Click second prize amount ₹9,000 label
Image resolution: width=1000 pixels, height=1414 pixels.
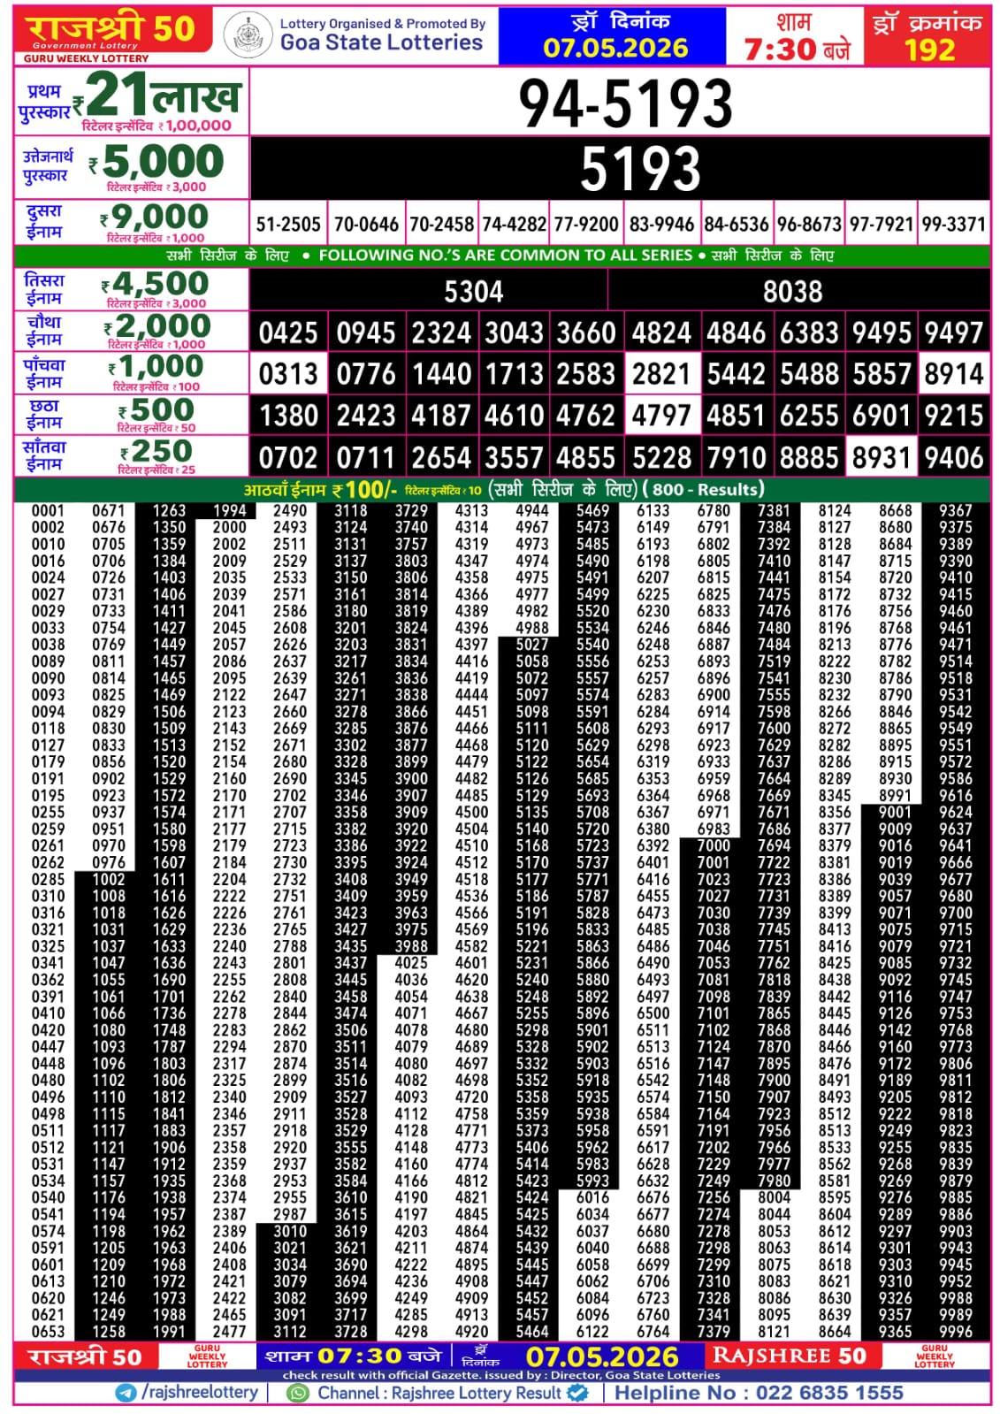click(x=155, y=217)
